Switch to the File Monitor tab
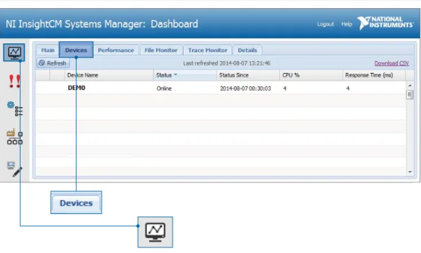 161,50
